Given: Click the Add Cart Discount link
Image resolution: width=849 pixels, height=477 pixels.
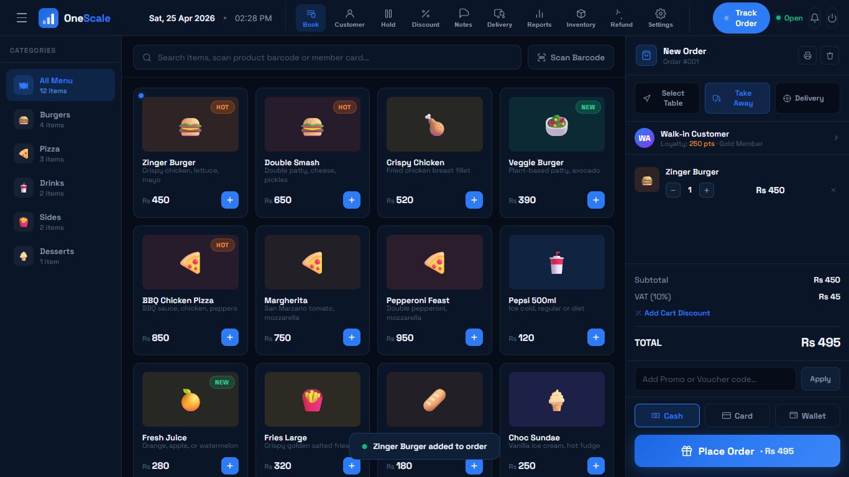Looking at the screenshot, I should [672, 313].
